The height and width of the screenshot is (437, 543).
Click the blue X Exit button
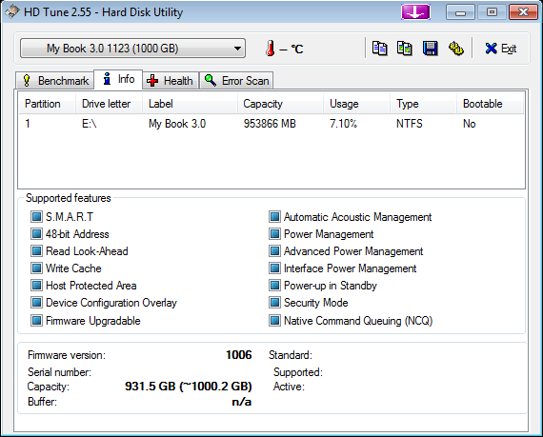coord(500,49)
